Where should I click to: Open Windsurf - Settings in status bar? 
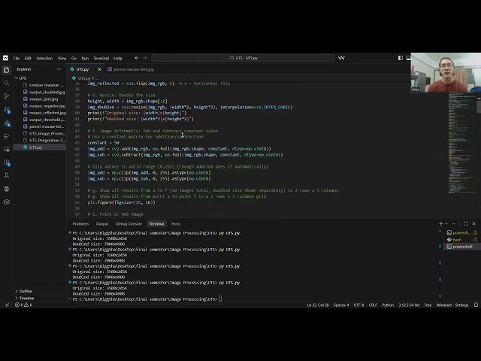452,305
